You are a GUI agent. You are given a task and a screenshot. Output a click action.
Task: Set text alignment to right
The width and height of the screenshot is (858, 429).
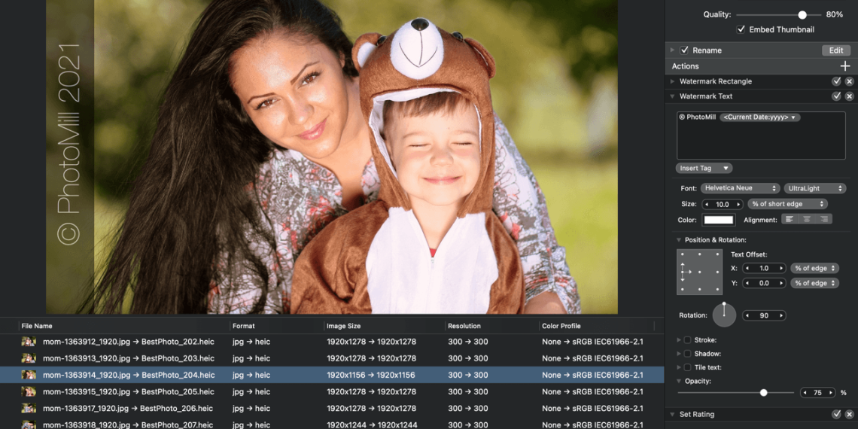824,219
